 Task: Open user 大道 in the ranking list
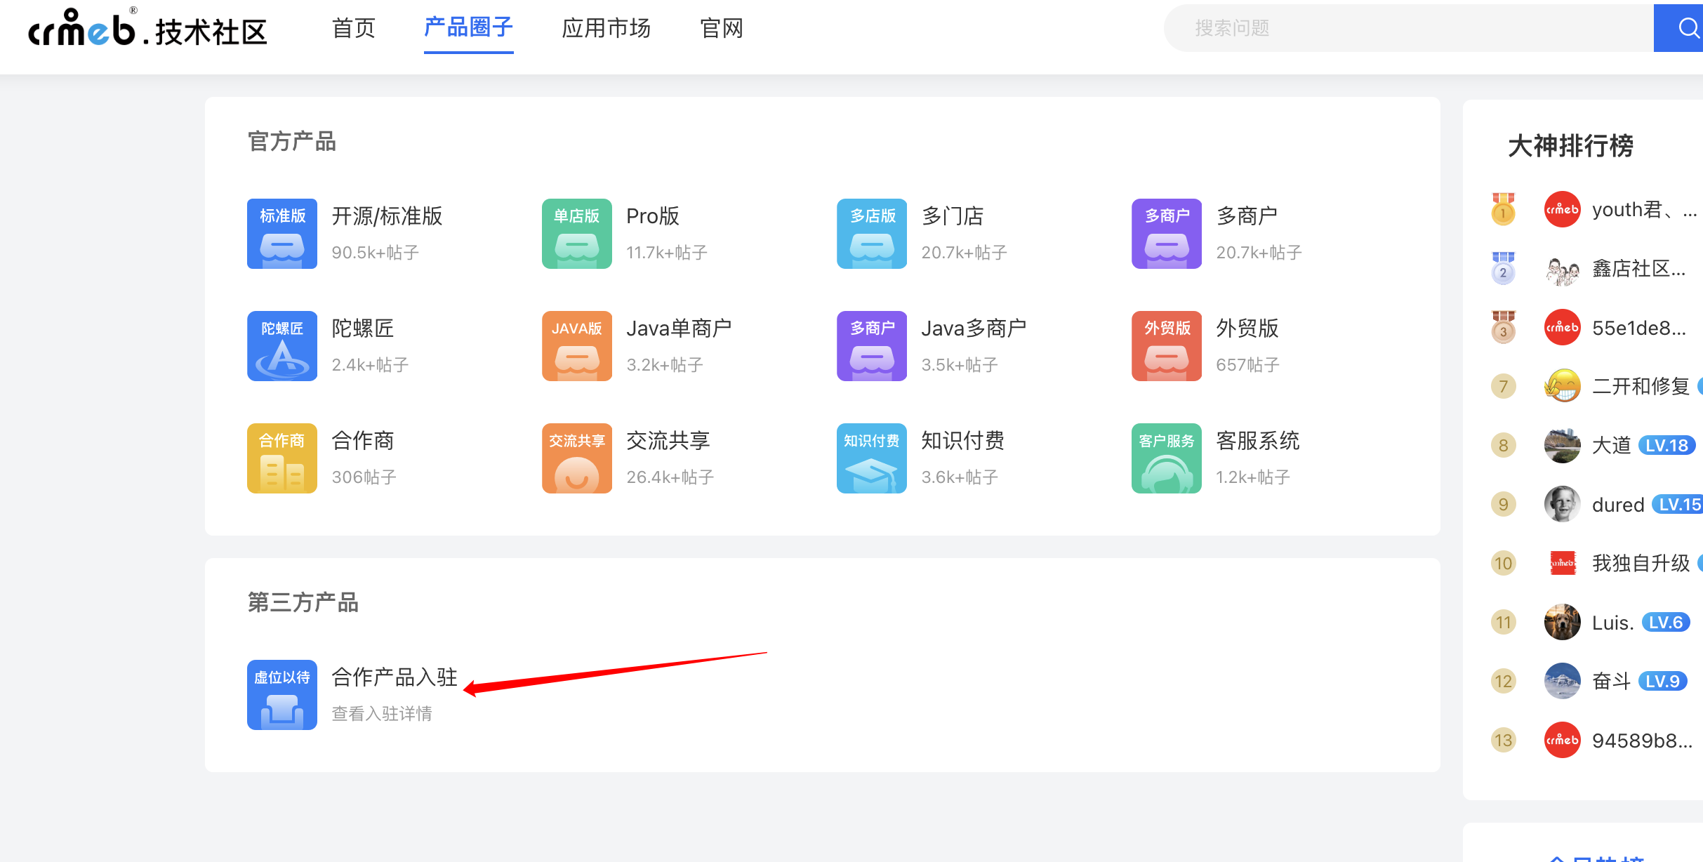(x=1612, y=445)
